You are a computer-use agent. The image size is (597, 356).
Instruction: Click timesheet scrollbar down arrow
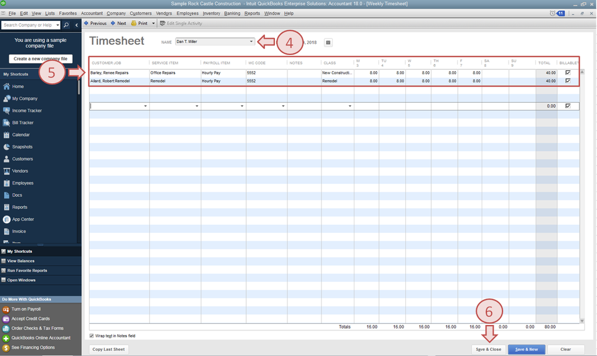582,321
